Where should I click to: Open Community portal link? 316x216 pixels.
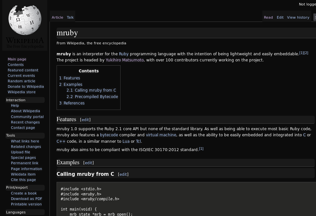click(27, 117)
